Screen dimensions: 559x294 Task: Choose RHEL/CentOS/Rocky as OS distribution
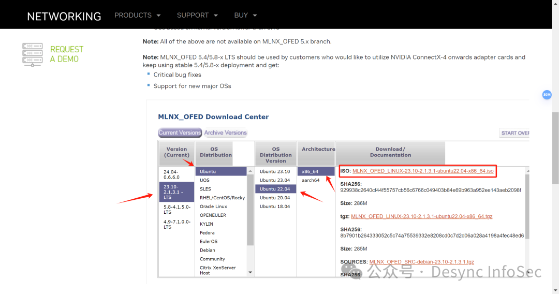[222, 198]
